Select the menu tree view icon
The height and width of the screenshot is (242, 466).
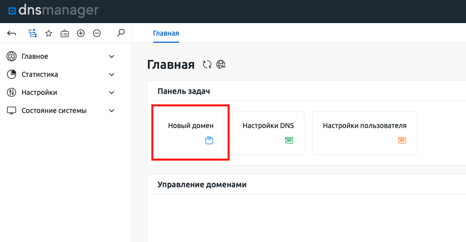33,34
